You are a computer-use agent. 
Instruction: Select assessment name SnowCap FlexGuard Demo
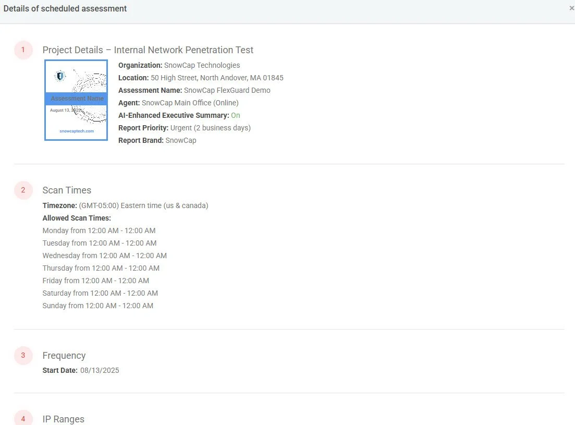(x=227, y=90)
